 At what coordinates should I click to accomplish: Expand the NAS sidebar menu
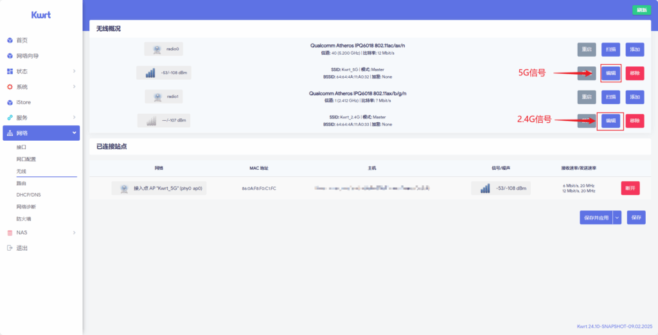(74, 233)
